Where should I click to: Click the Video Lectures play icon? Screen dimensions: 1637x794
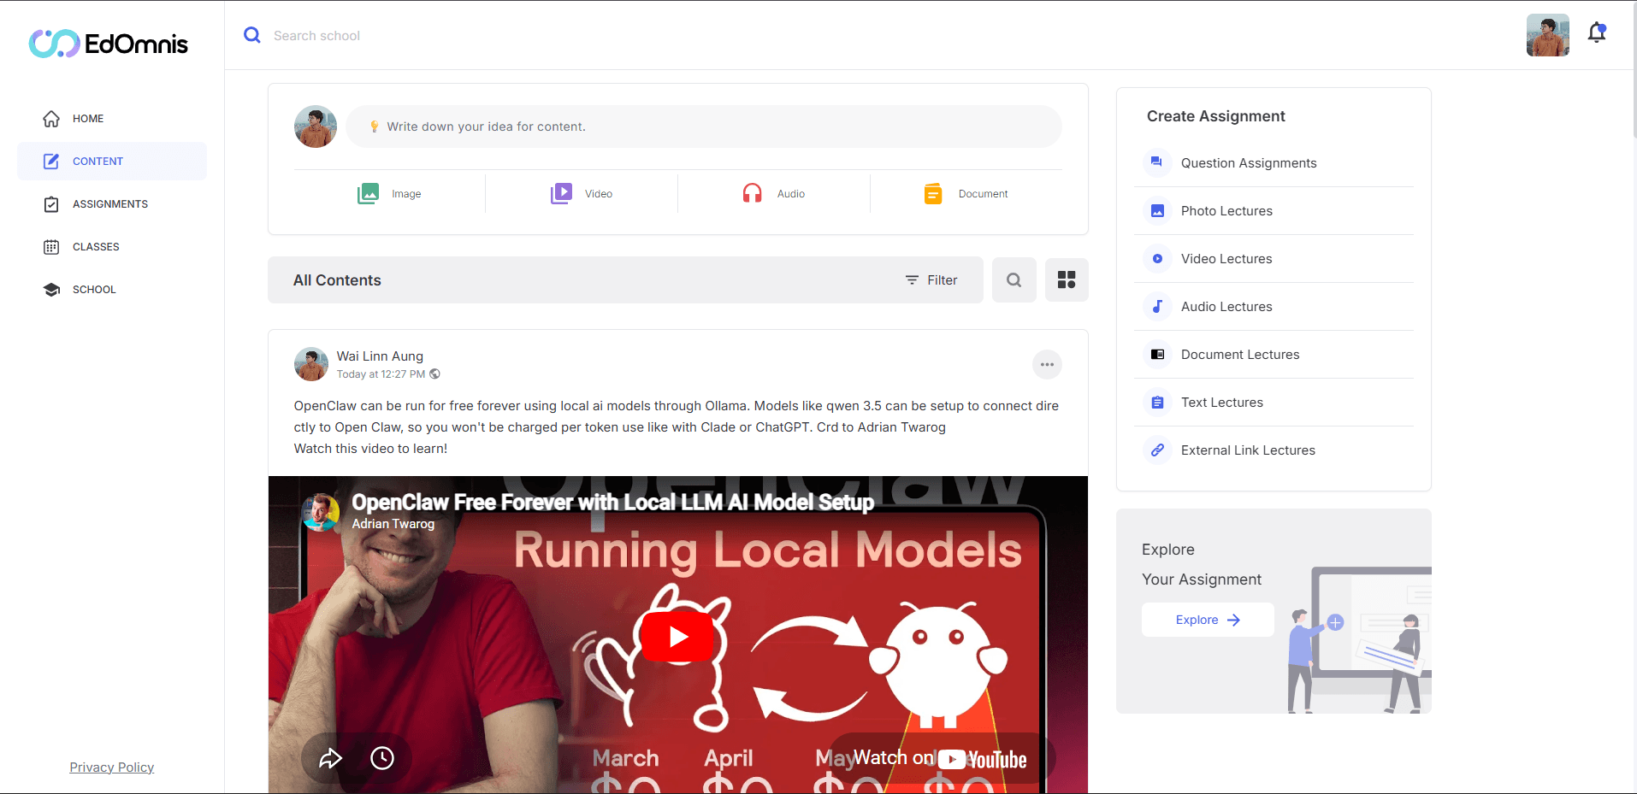tap(1157, 258)
